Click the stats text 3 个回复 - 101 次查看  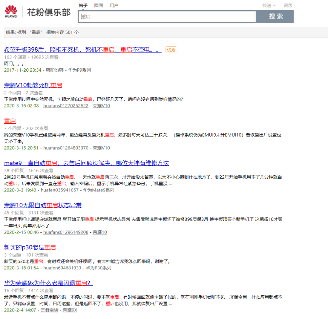click(26, 255)
